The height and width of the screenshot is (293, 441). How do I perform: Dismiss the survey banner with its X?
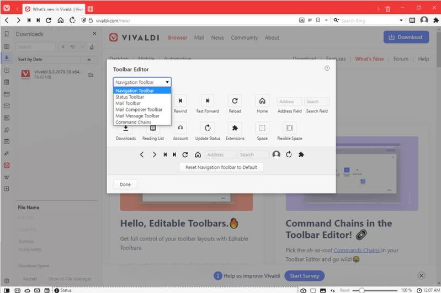tap(421, 275)
